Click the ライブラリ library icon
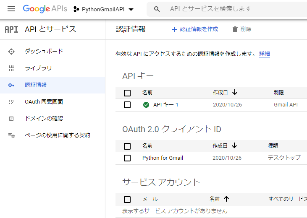Viewport: 307px width, 218px height. click(x=11, y=68)
